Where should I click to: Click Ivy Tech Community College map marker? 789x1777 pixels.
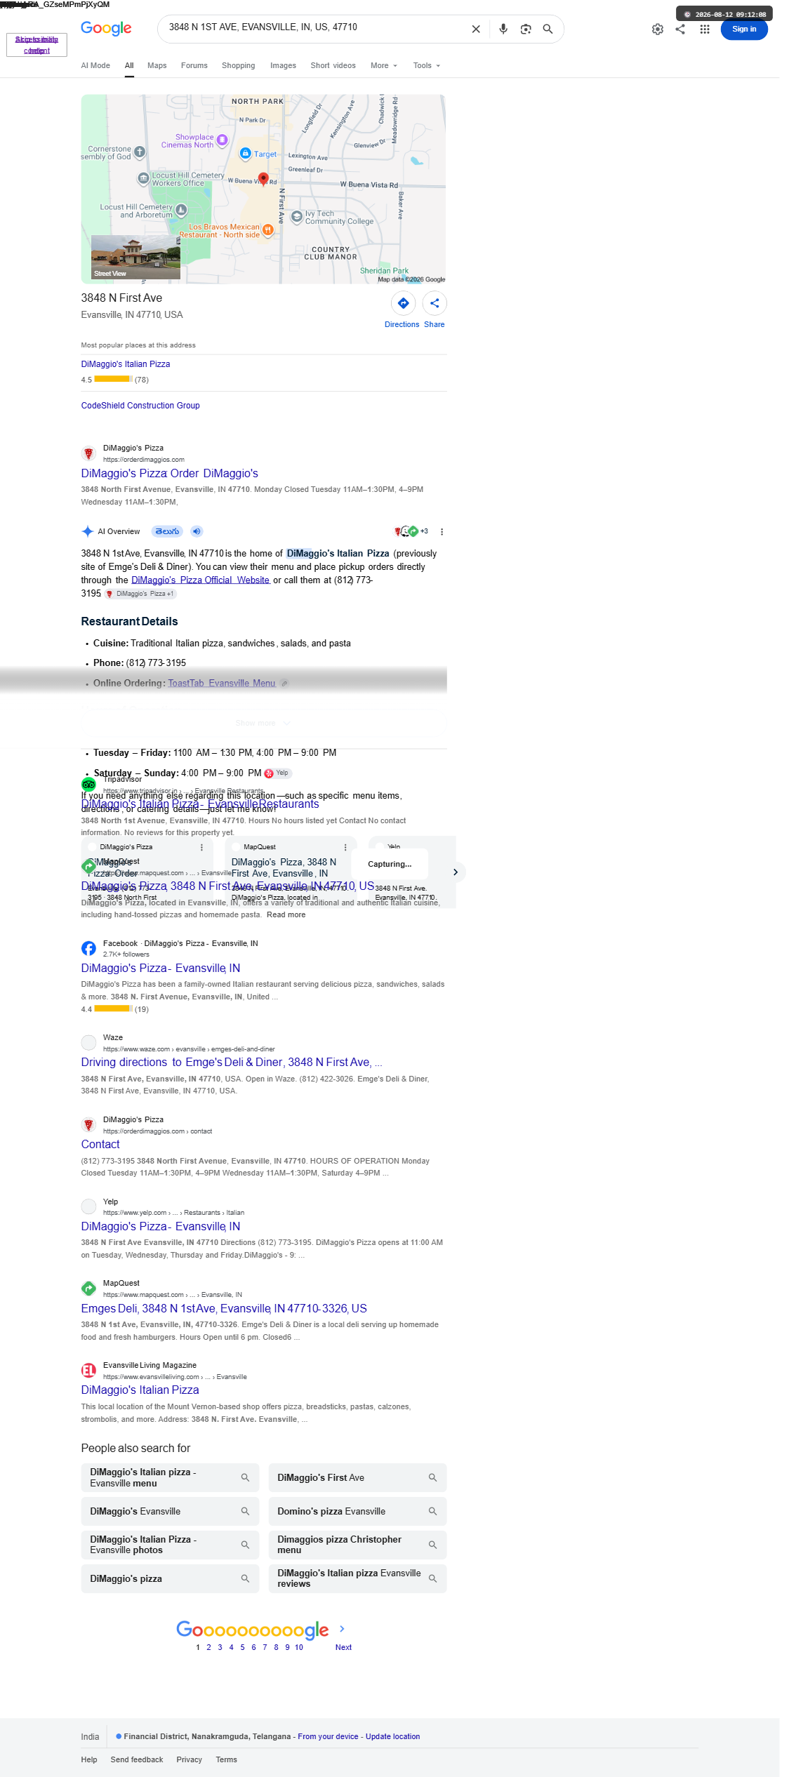click(297, 216)
